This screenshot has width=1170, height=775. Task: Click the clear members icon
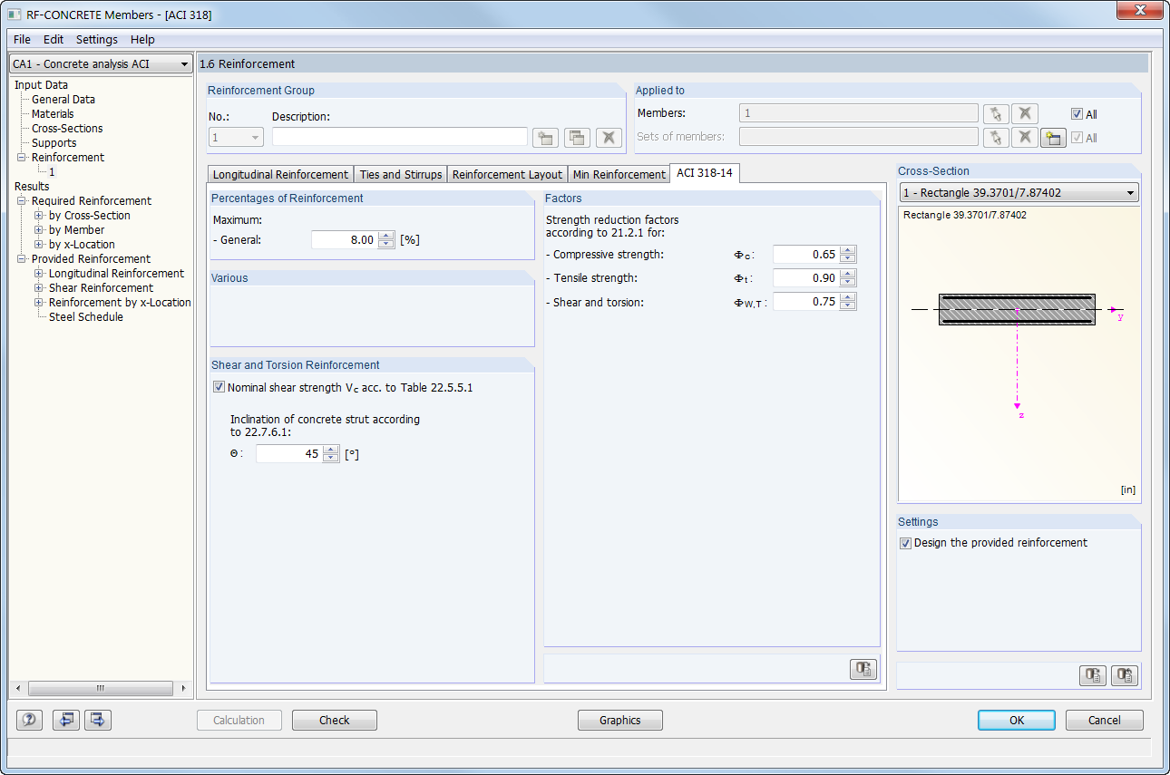(1024, 113)
